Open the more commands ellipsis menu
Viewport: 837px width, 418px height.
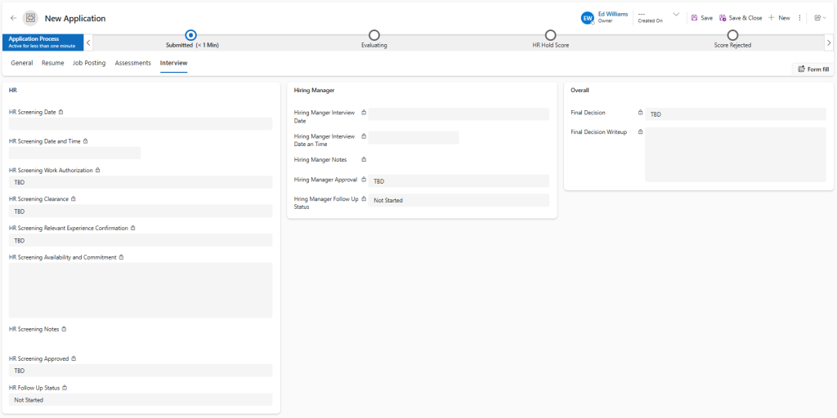(799, 18)
